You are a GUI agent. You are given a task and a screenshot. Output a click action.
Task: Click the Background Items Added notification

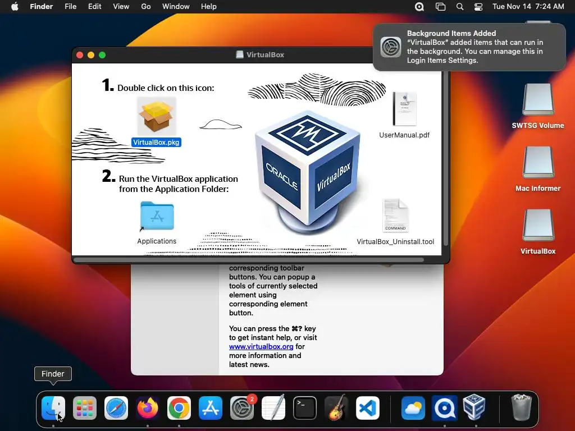point(469,47)
